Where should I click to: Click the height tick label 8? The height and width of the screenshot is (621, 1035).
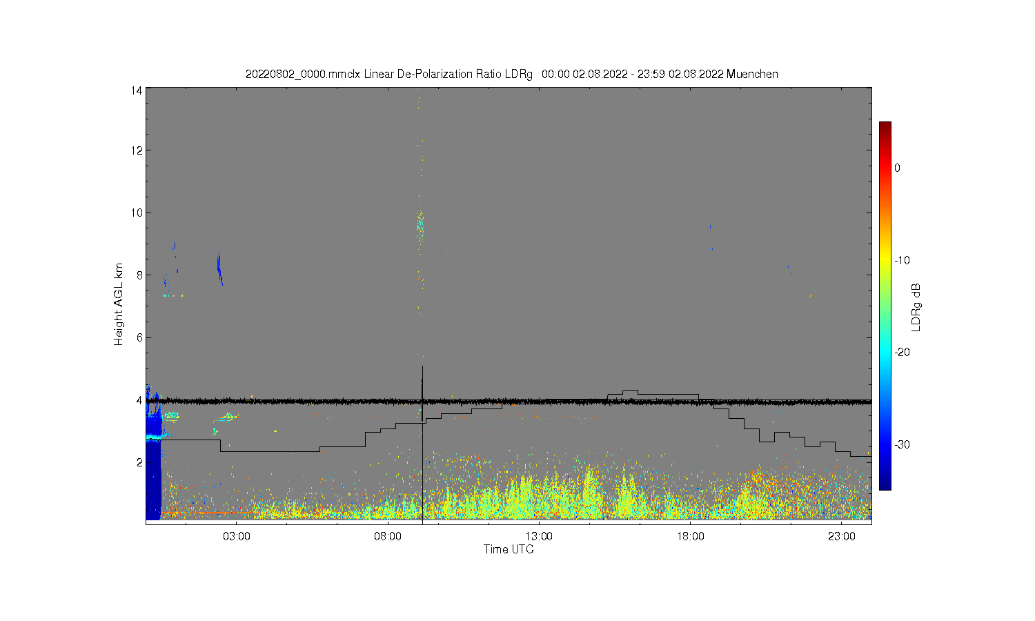(x=139, y=275)
